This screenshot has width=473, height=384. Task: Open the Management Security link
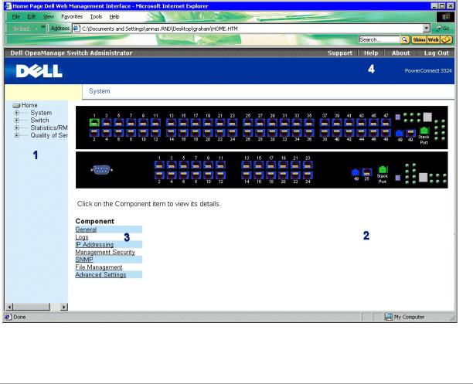(105, 252)
